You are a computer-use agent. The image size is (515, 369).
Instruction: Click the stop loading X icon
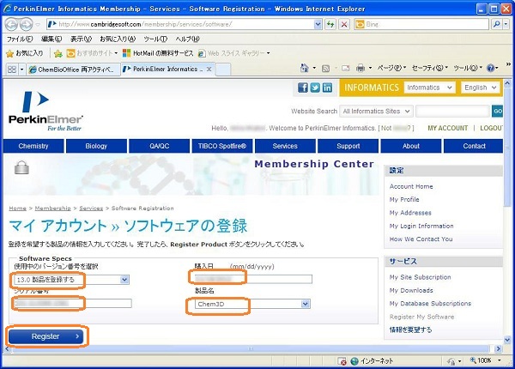coord(344,24)
